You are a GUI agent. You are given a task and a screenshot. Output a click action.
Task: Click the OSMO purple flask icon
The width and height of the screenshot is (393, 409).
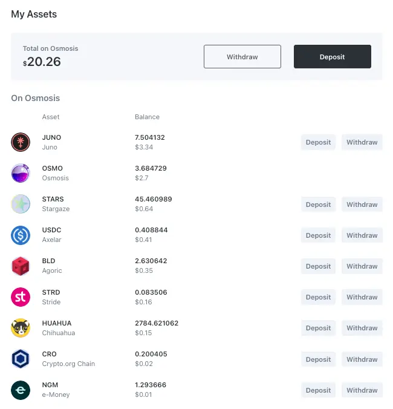tap(21, 173)
